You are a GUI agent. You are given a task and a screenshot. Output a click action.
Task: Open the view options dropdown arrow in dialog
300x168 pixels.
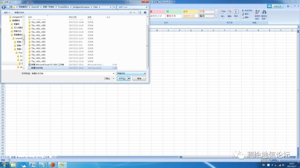point(135,13)
